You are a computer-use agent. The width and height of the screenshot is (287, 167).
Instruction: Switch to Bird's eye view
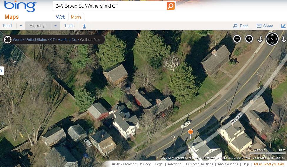coord(38,26)
